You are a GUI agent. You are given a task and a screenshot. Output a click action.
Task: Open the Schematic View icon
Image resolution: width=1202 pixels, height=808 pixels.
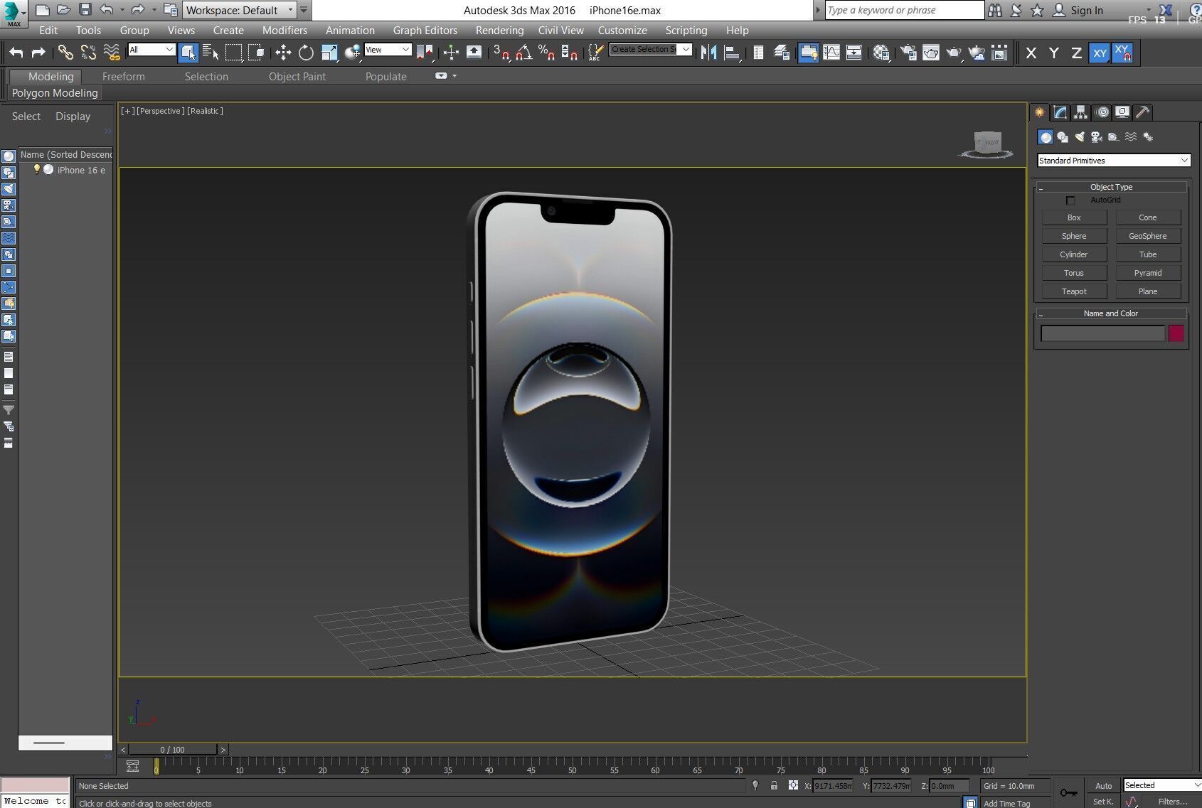854,52
